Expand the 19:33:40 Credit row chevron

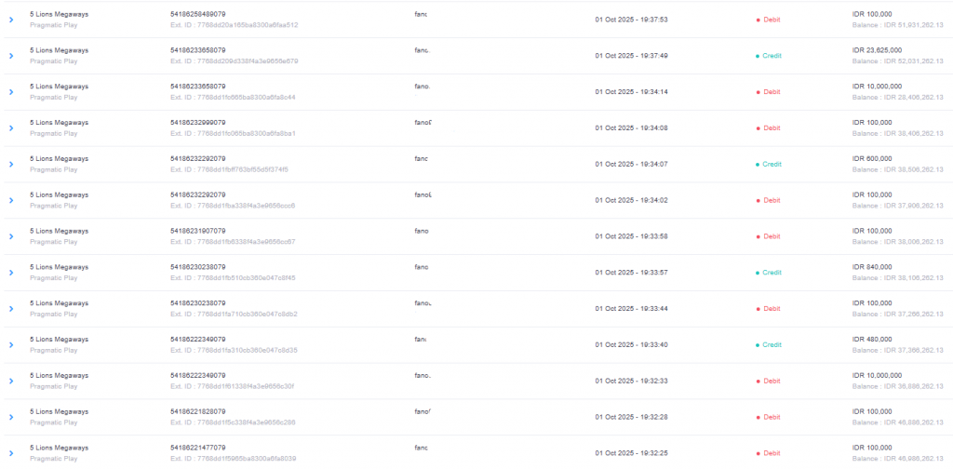[11, 345]
